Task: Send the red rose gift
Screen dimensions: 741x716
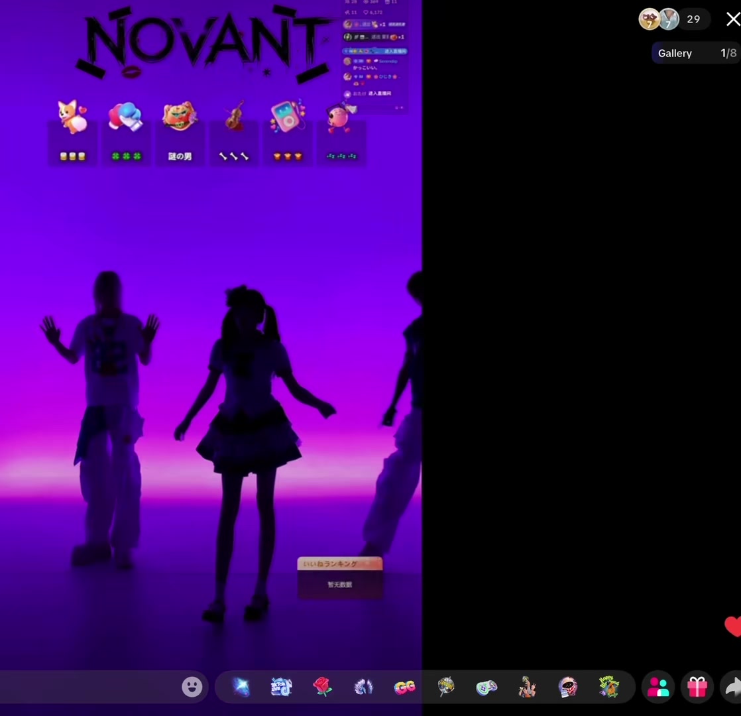Action: pyautogui.click(x=322, y=687)
